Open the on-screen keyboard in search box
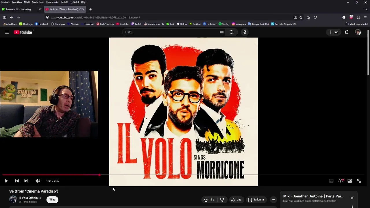Screen dimensions: 370x208 click(x=222, y=32)
